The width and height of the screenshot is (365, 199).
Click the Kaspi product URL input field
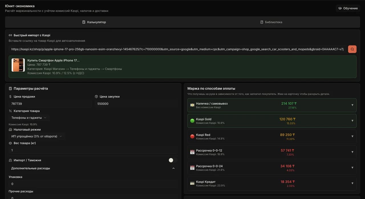click(x=177, y=49)
